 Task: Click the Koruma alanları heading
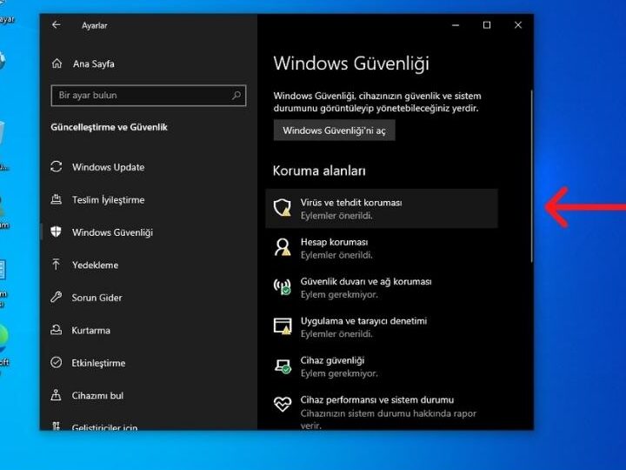click(319, 171)
